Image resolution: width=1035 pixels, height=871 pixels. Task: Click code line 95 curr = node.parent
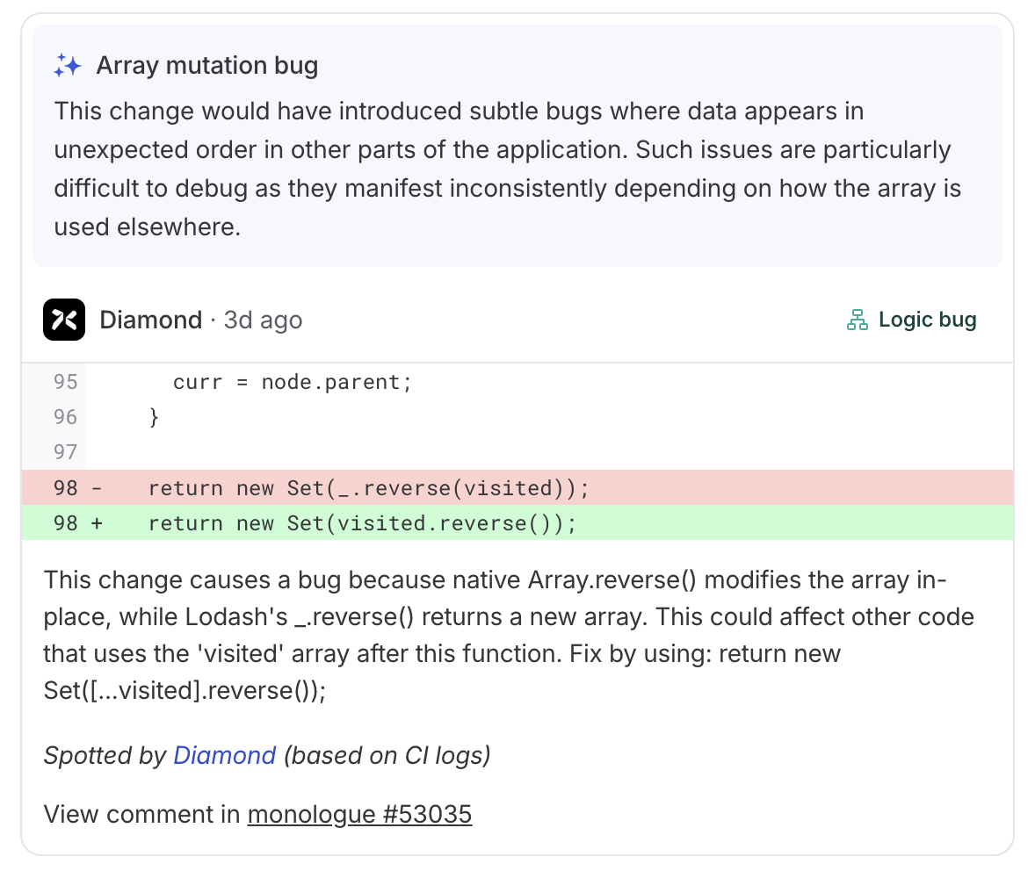click(x=517, y=382)
